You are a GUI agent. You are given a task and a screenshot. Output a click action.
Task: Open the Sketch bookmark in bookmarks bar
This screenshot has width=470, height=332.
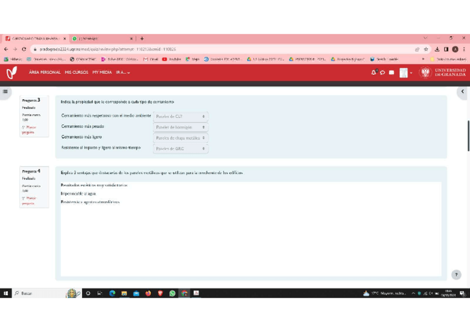click(384, 59)
